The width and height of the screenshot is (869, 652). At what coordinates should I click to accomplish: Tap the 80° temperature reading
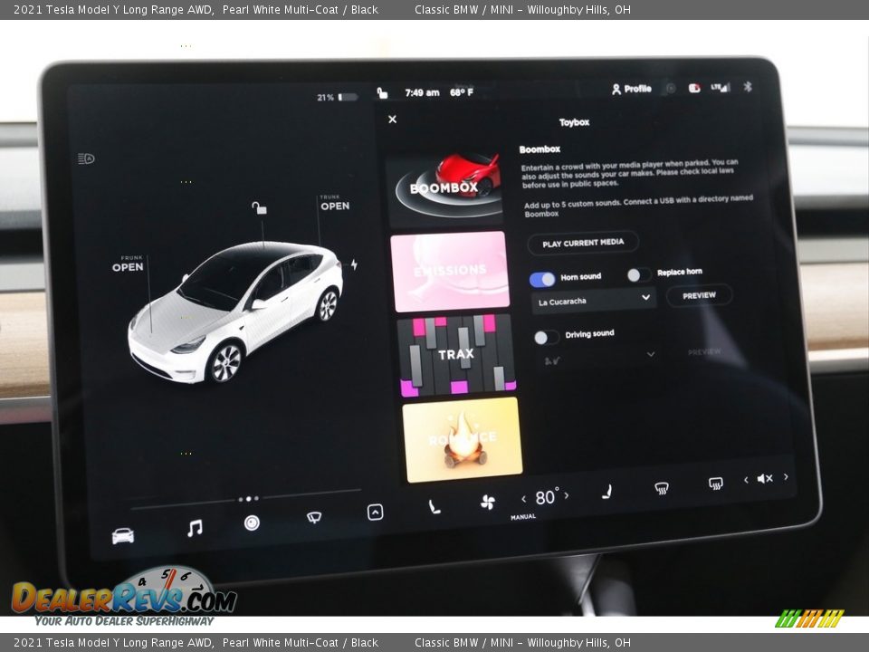point(545,497)
